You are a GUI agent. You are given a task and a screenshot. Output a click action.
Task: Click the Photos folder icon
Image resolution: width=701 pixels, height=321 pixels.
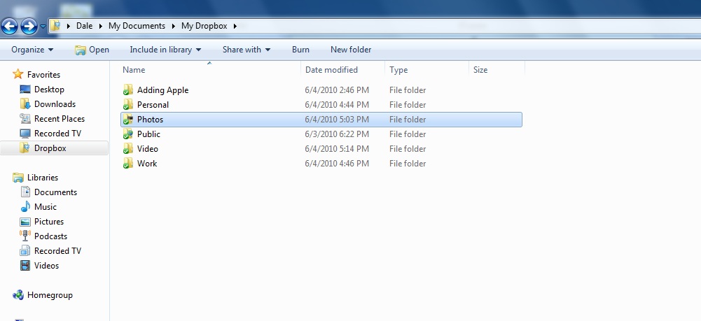point(128,119)
